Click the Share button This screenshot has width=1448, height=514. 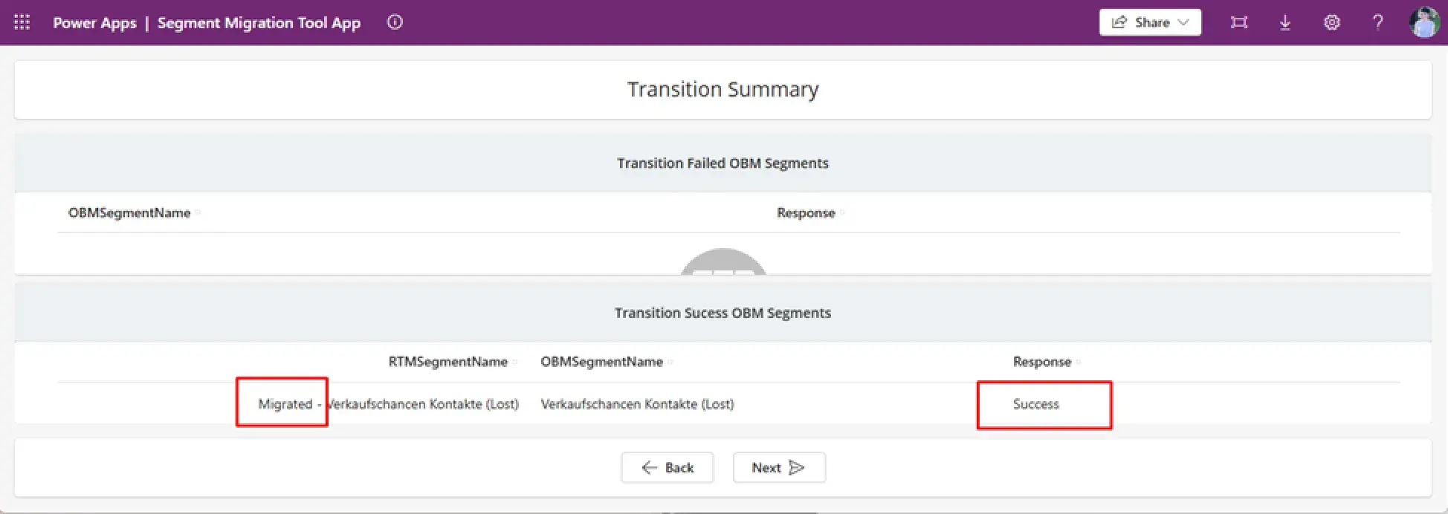point(1149,22)
